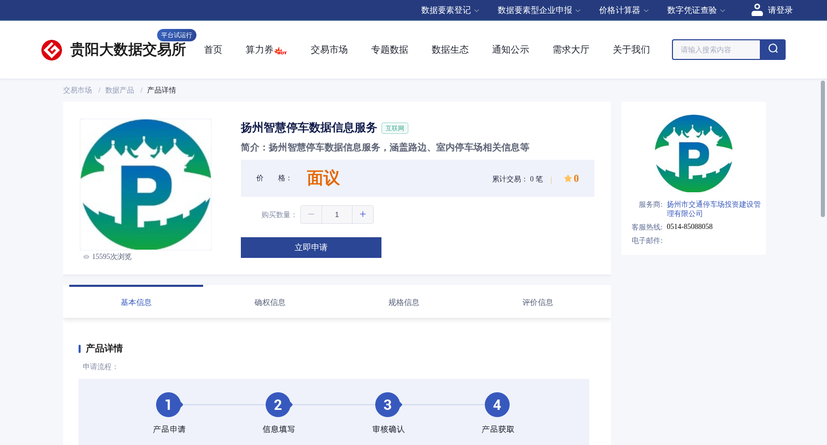Click the step 2 信息填写 circle
Viewport: 827px width, 445px height.
point(278,405)
